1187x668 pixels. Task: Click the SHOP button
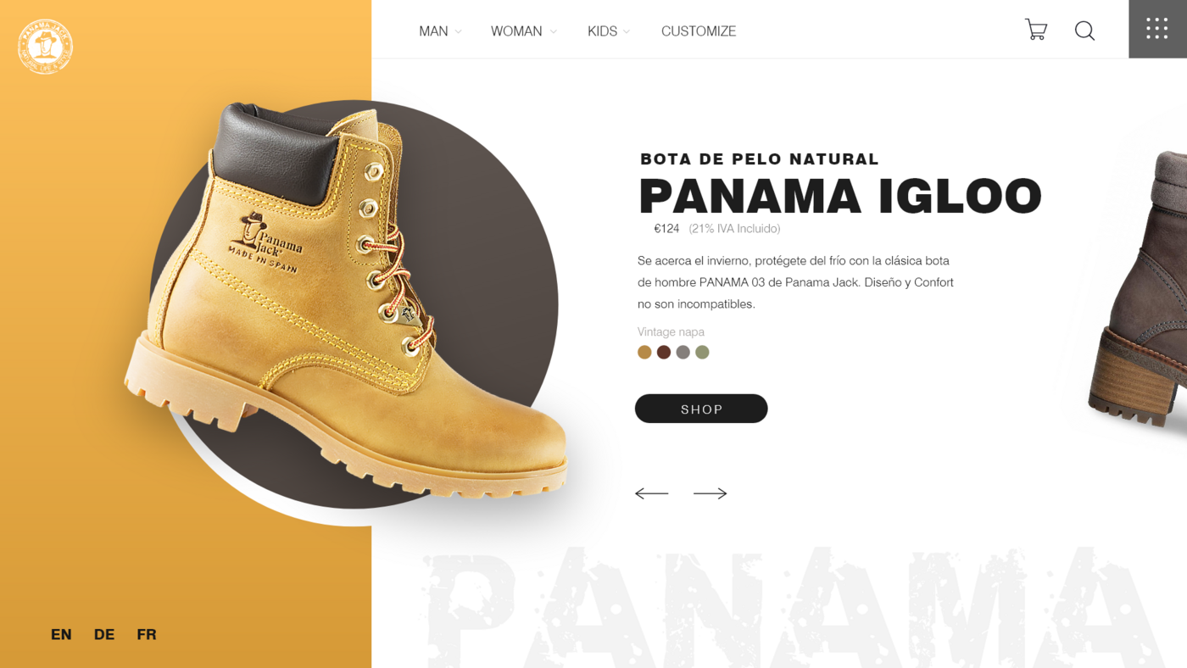pos(701,409)
